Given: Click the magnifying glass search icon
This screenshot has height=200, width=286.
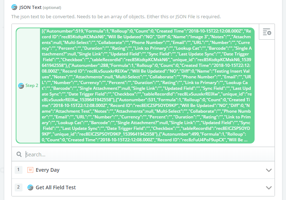Looking at the screenshot, I should (x=19, y=154).
